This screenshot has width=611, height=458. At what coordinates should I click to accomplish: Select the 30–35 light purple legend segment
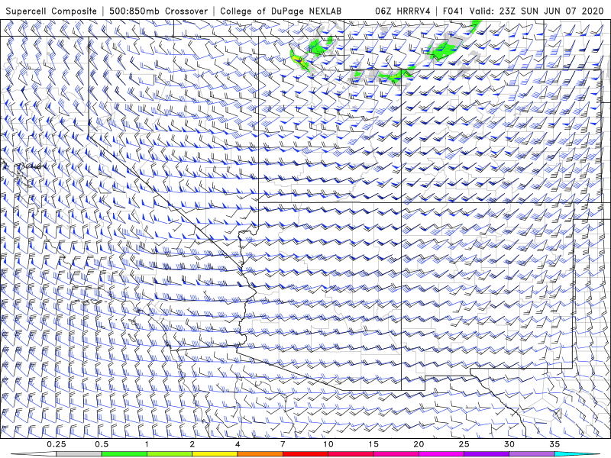(x=532, y=454)
